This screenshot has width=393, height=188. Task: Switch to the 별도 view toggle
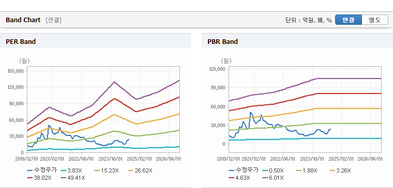tap(375, 20)
